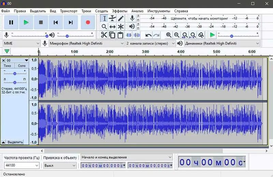Open the Эффекты menu
The height and width of the screenshot is (177, 273).
[x=120, y=11]
